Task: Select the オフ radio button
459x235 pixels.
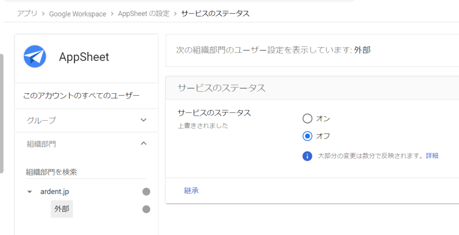Action: [307, 136]
